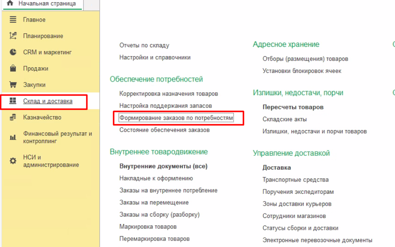395x247 pixels.
Task: Click the Продажи shopping bag icon
Action: (x=13, y=68)
